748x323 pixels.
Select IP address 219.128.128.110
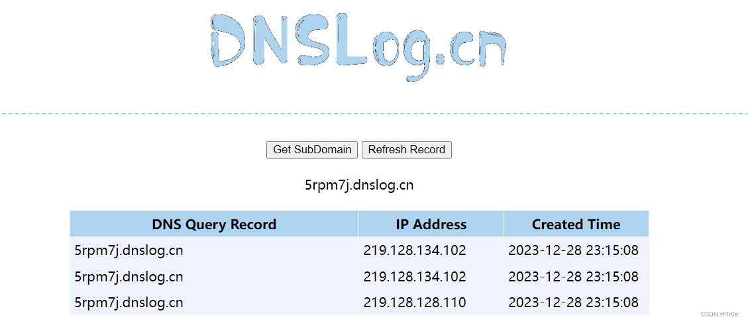point(415,302)
